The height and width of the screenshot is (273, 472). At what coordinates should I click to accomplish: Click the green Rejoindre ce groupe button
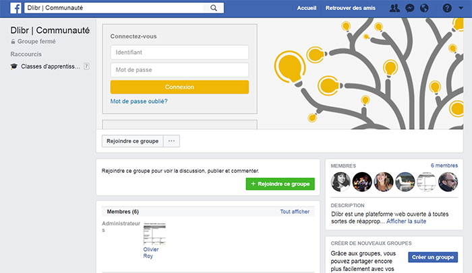281,184
